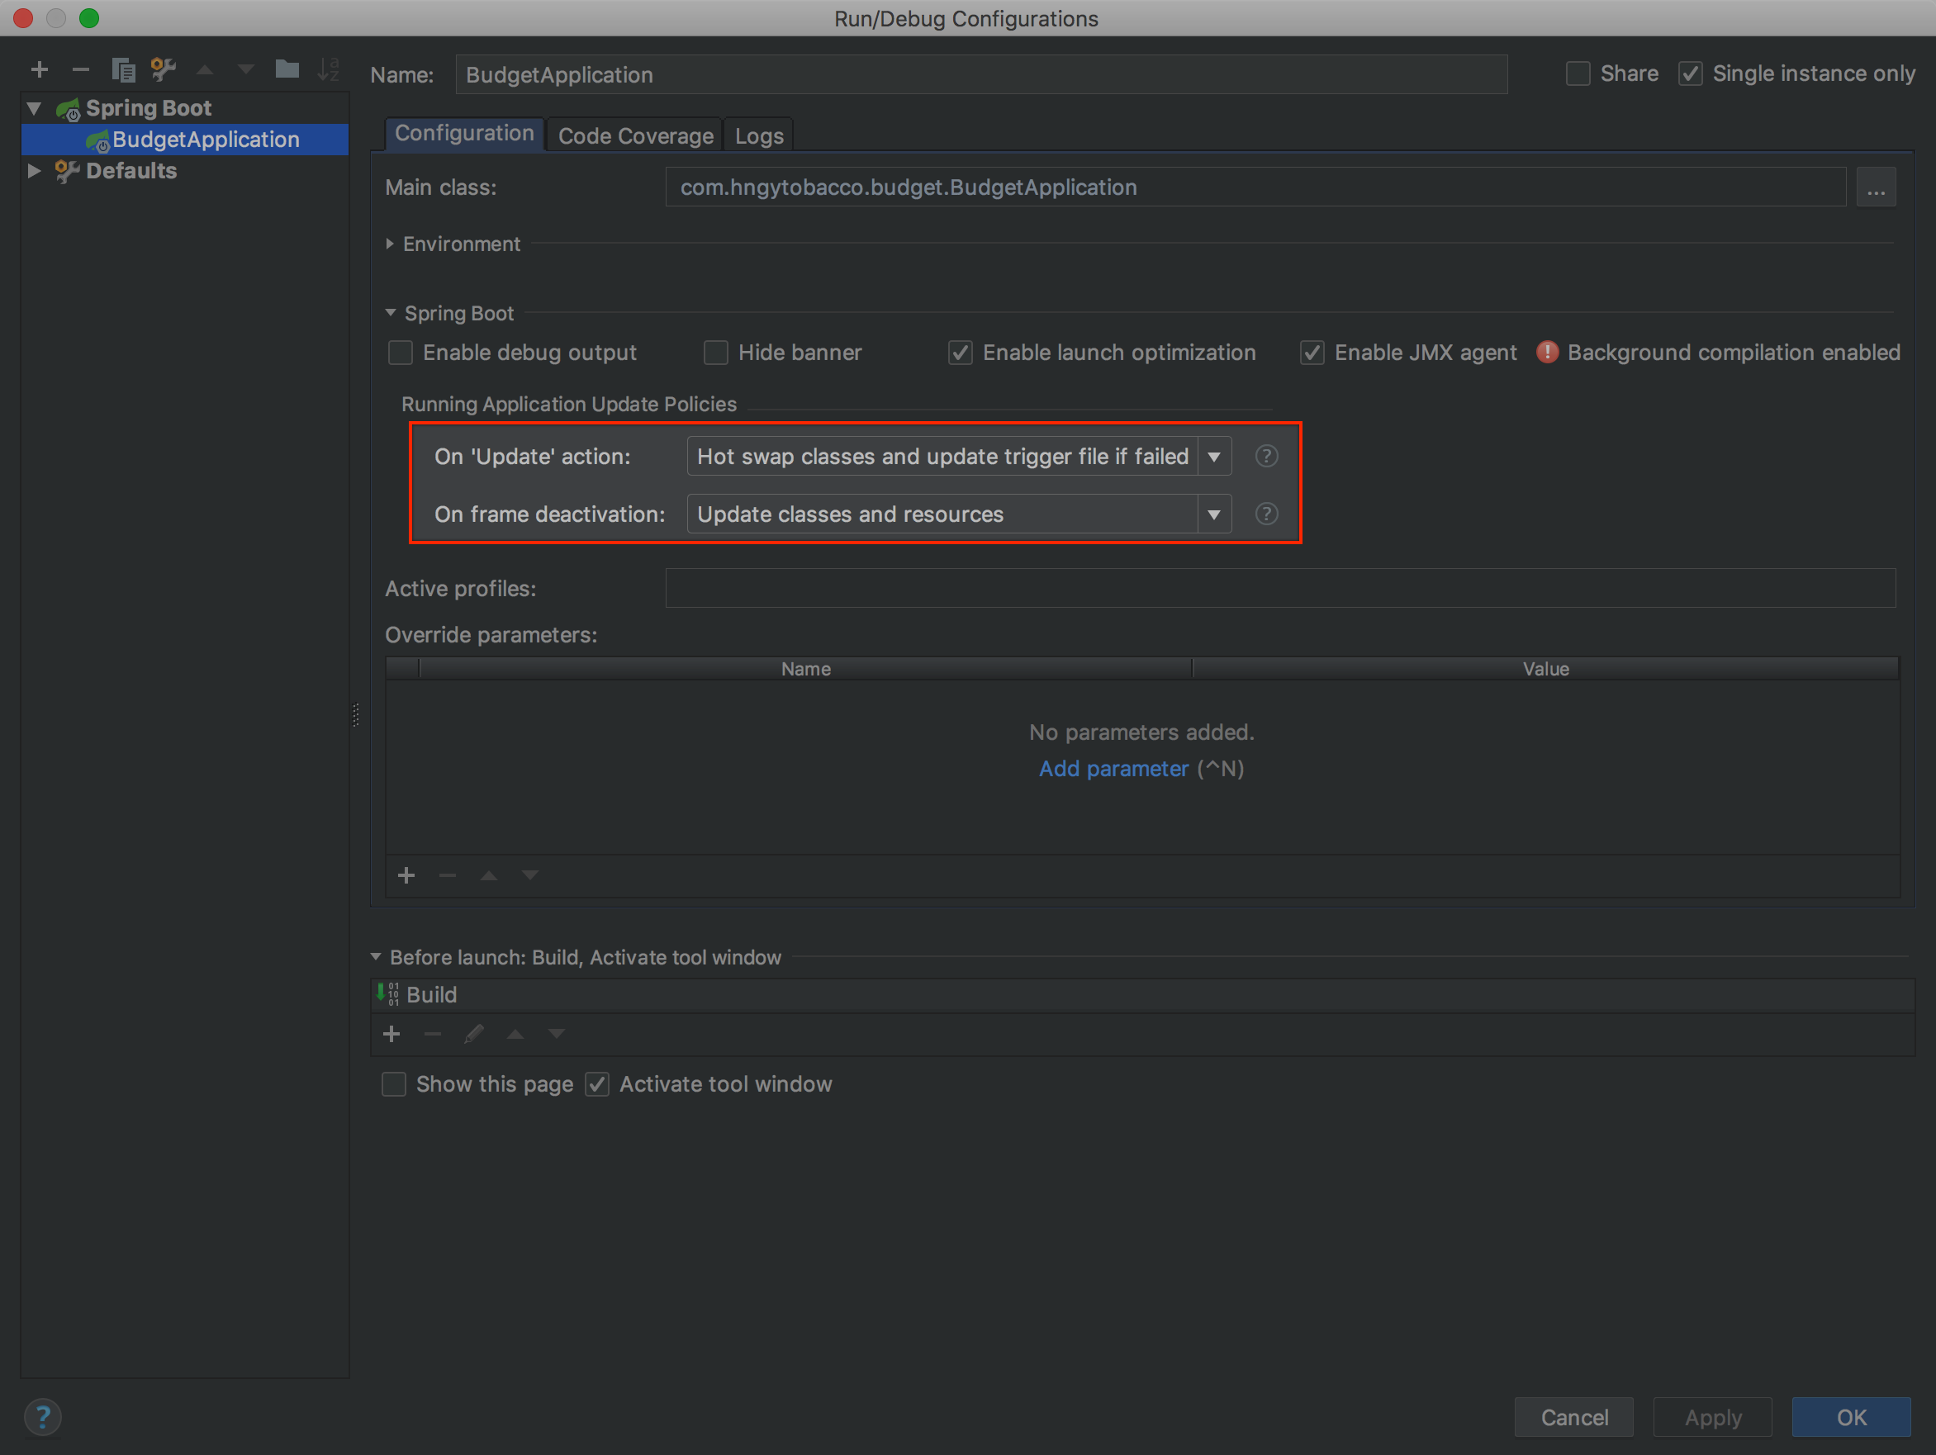Image resolution: width=1936 pixels, height=1455 pixels.
Task: Edit default configuration settings
Action: point(164,69)
